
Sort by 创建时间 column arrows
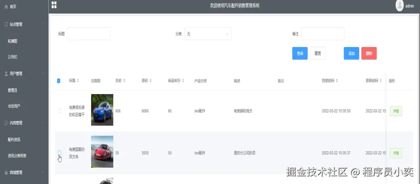337,80
